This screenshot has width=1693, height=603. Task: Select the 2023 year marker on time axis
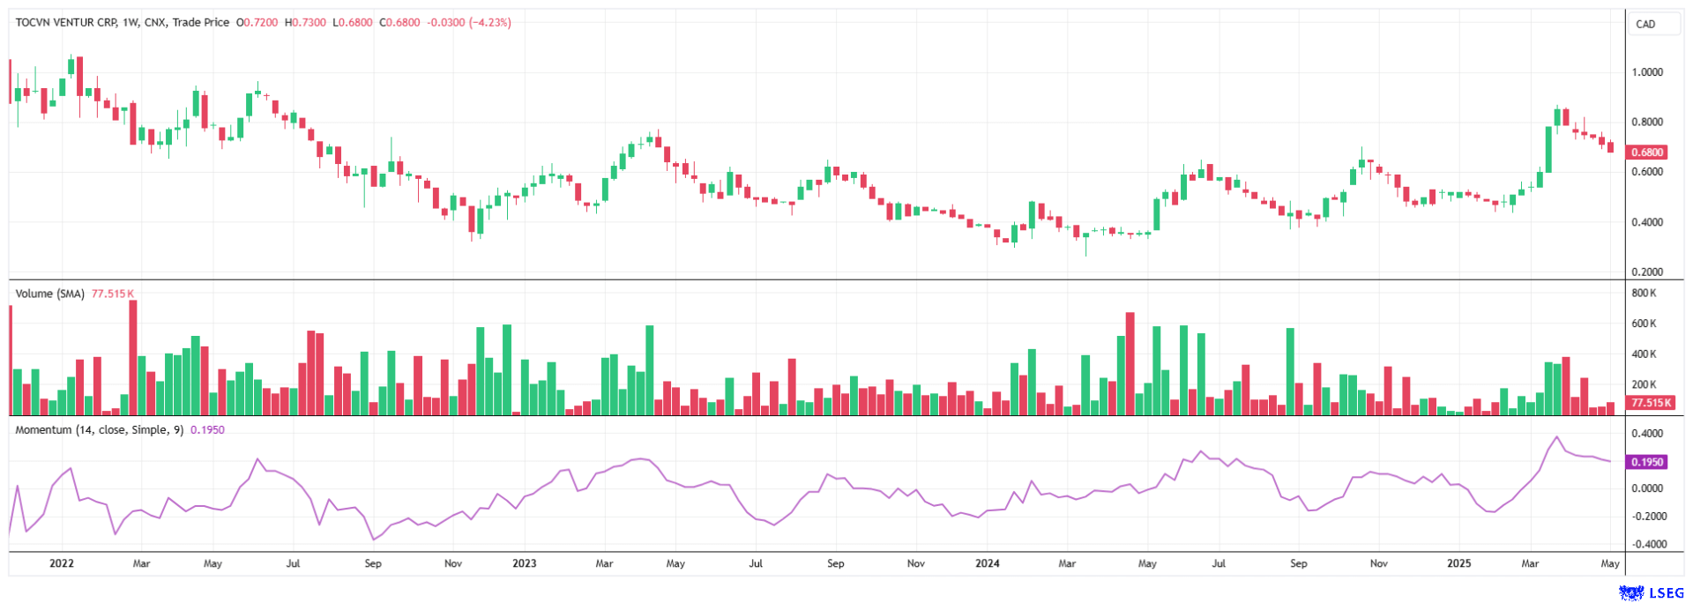[524, 563]
